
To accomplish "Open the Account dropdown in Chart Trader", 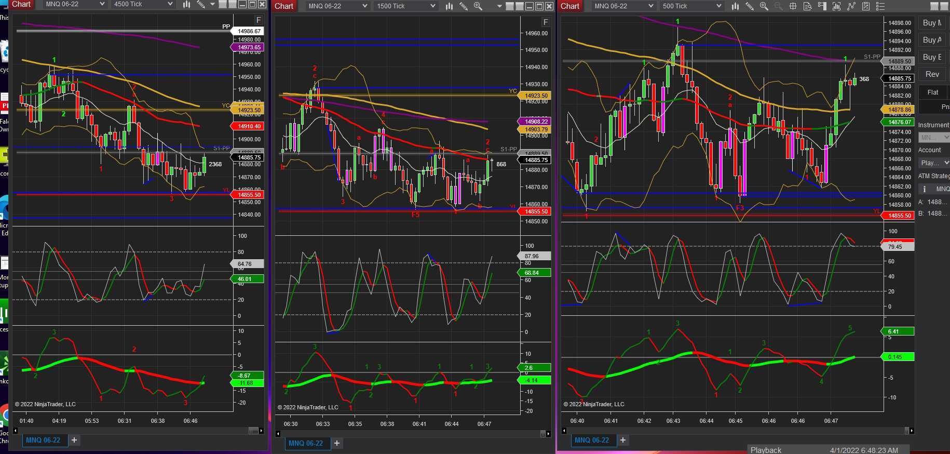I will pyautogui.click(x=934, y=163).
